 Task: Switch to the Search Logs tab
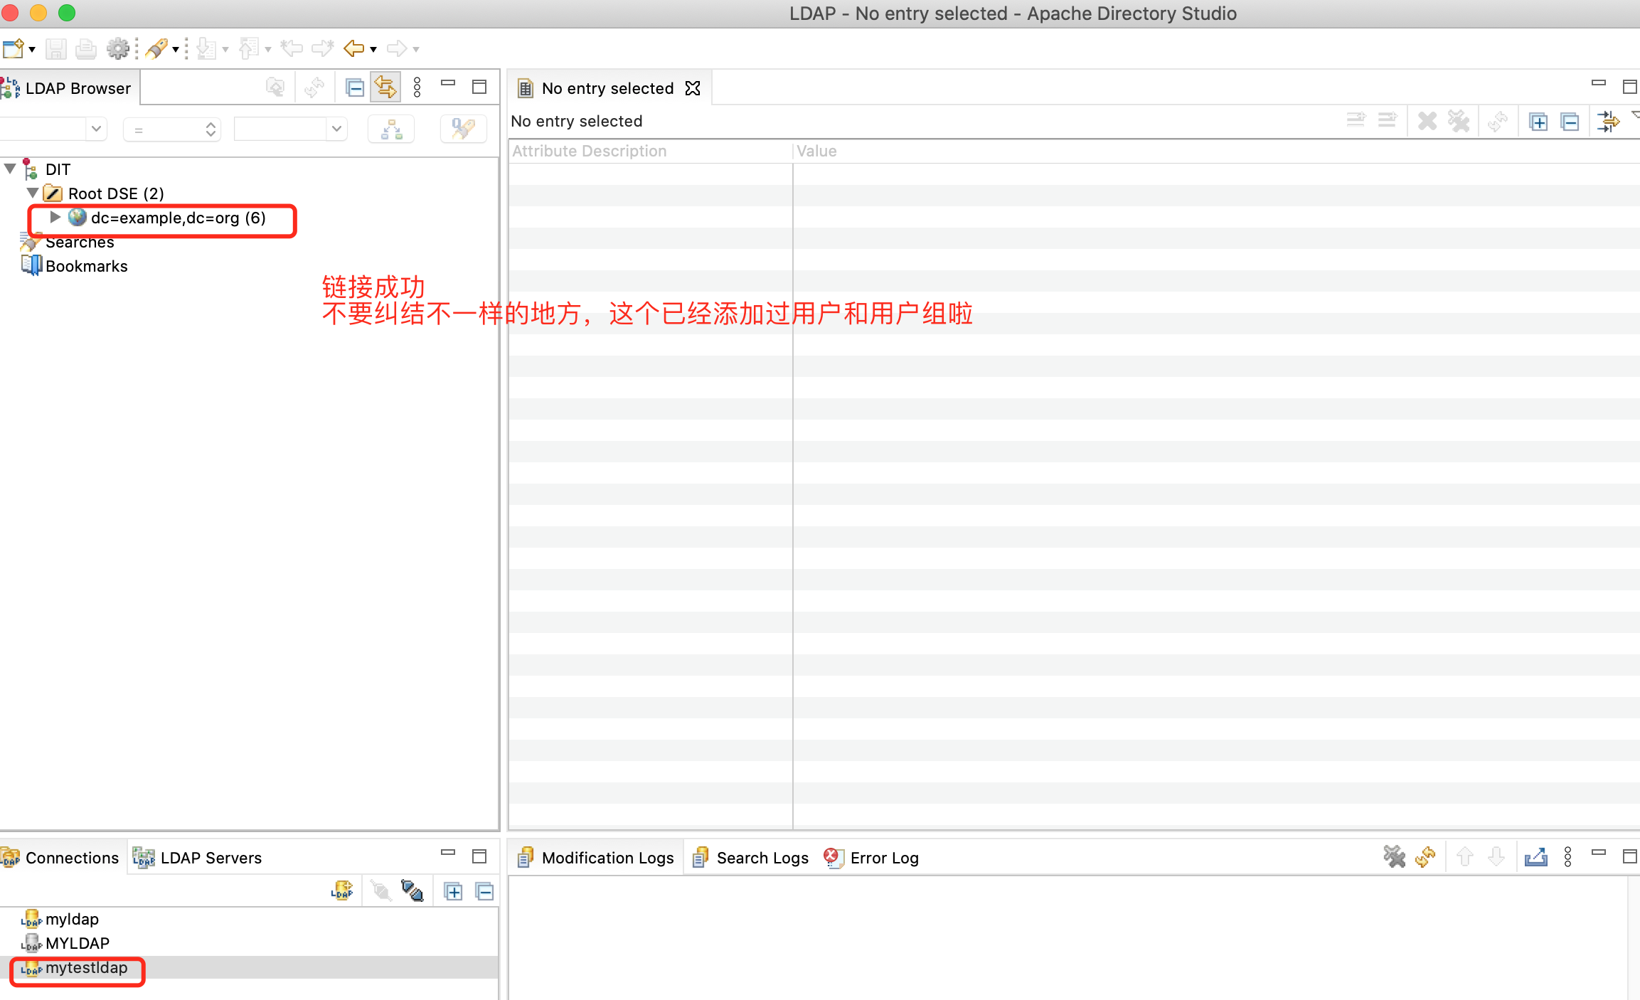click(x=762, y=857)
